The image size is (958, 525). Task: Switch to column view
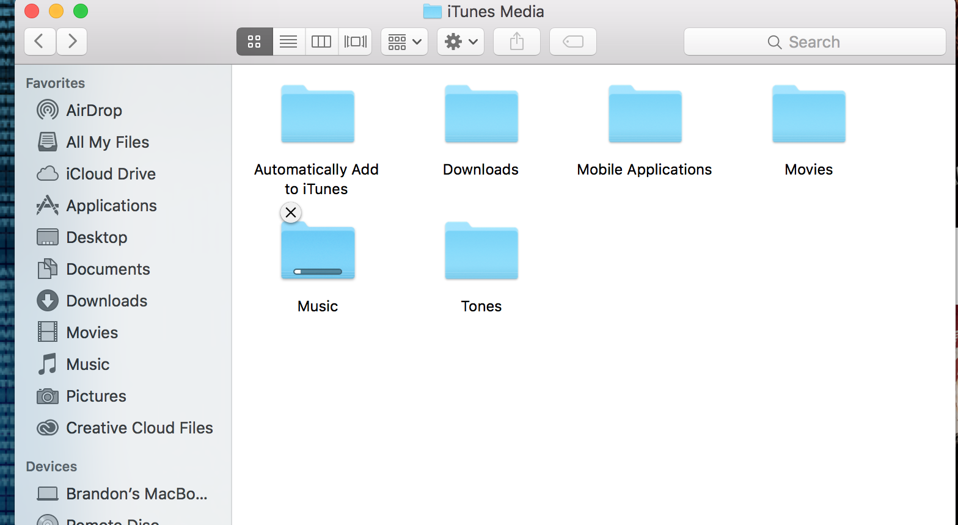pyautogui.click(x=321, y=42)
